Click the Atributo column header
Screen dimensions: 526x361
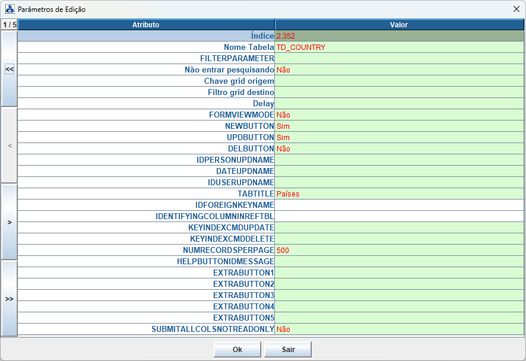coord(146,24)
